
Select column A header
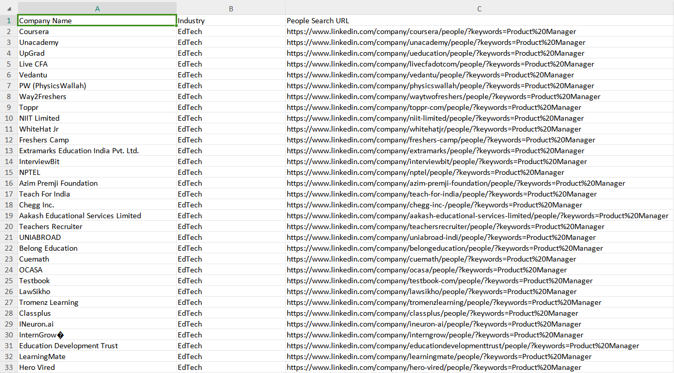click(x=97, y=9)
